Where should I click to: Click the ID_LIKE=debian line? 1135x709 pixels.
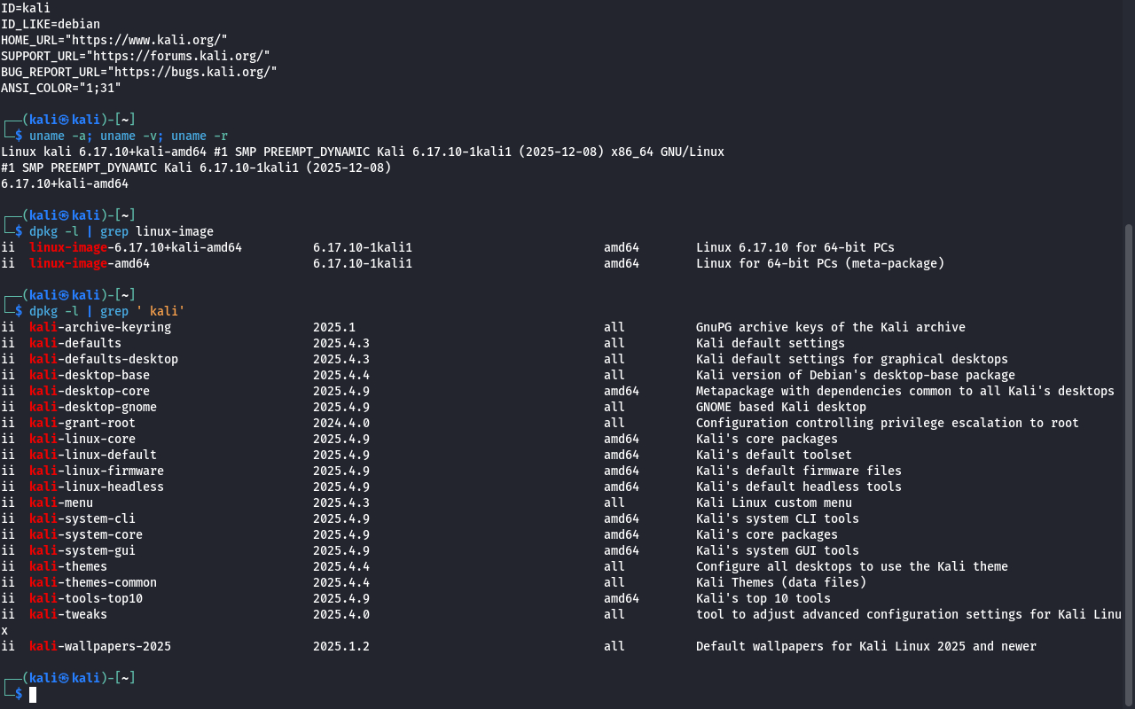tap(51, 24)
